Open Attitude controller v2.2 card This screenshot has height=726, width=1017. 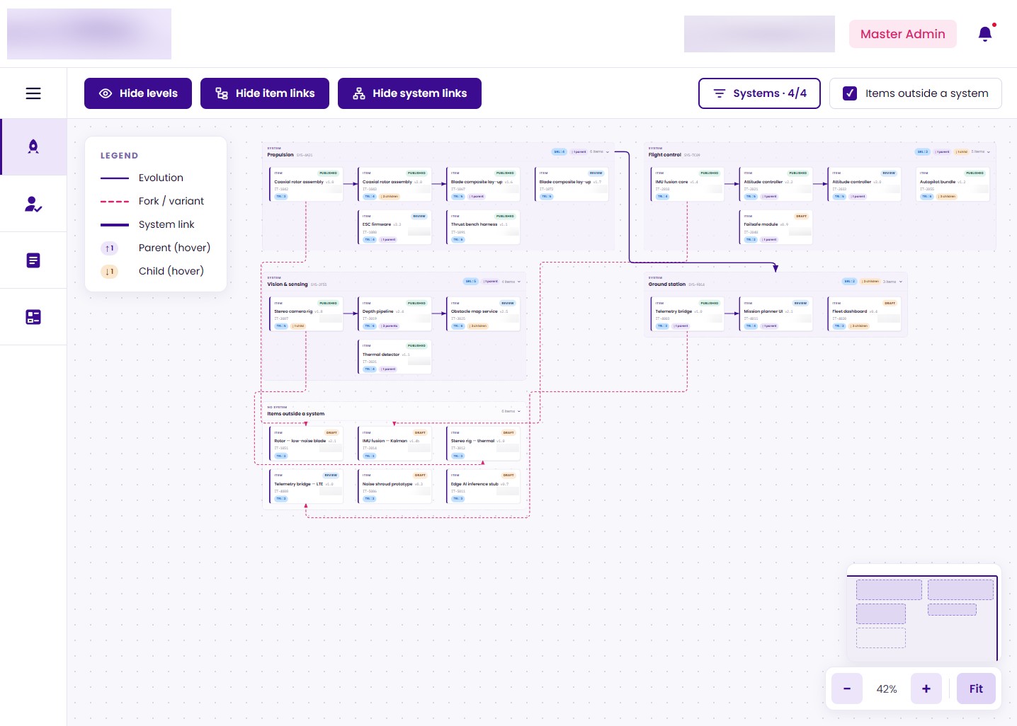[x=775, y=184]
